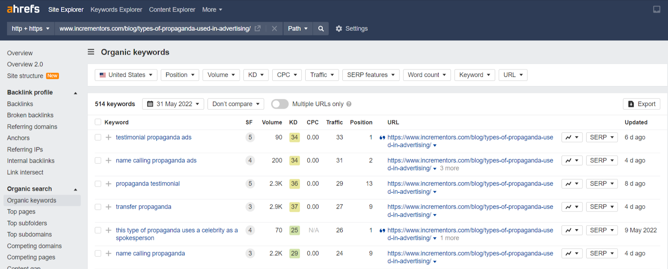This screenshot has height=269, width=668.
Task: Click the calendar icon on 31 May 2022
Action: tap(150, 104)
